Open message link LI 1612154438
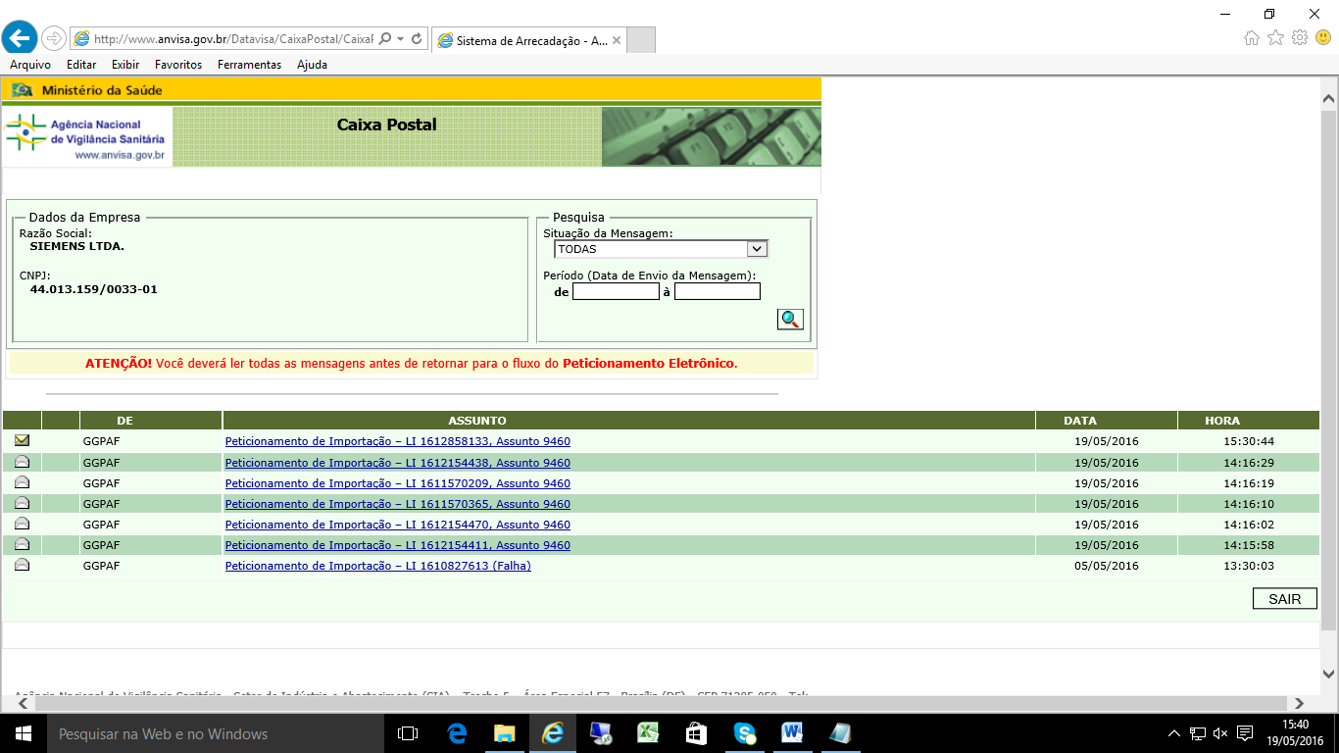Image resolution: width=1339 pixels, height=753 pixels. (397, 463)
